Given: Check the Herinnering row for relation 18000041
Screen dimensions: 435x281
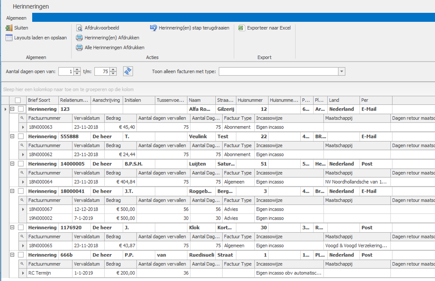Looking at the screenshot, I should point(21,191).
